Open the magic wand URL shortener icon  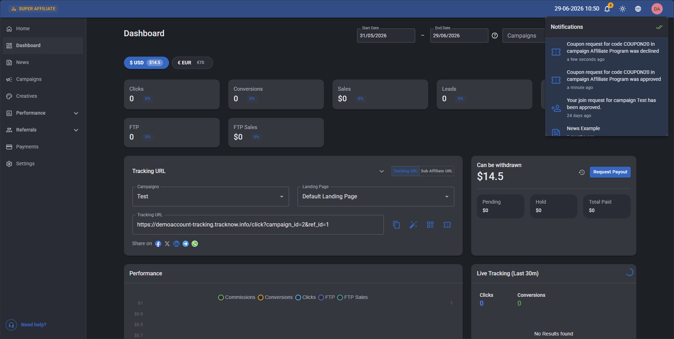[413, 225]
